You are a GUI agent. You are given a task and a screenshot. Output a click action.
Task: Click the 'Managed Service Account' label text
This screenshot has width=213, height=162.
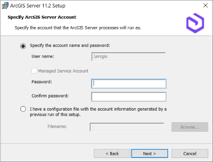[x=63, y=71]
